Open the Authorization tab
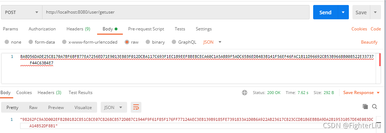Viewport: 386px width, 133px height. 42,29
